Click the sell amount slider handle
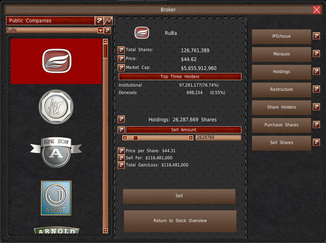The height and width of the screenshot is (243, 326). pyautogui.click(x=135, y=138)
